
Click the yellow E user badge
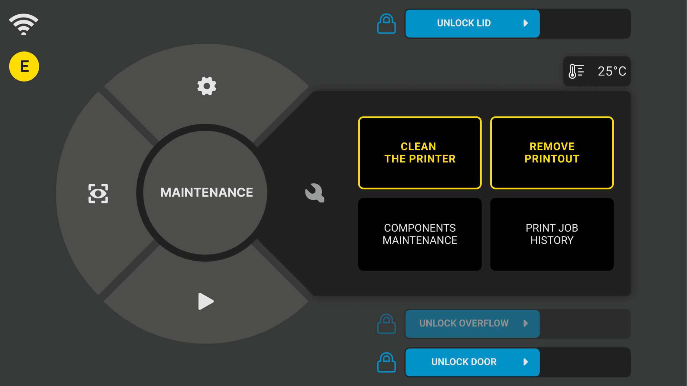24,66
